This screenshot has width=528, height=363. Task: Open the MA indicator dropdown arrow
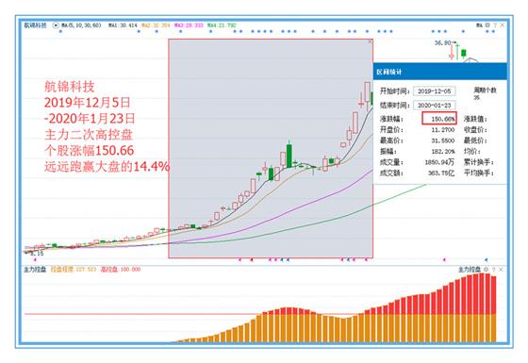point(56,25)
